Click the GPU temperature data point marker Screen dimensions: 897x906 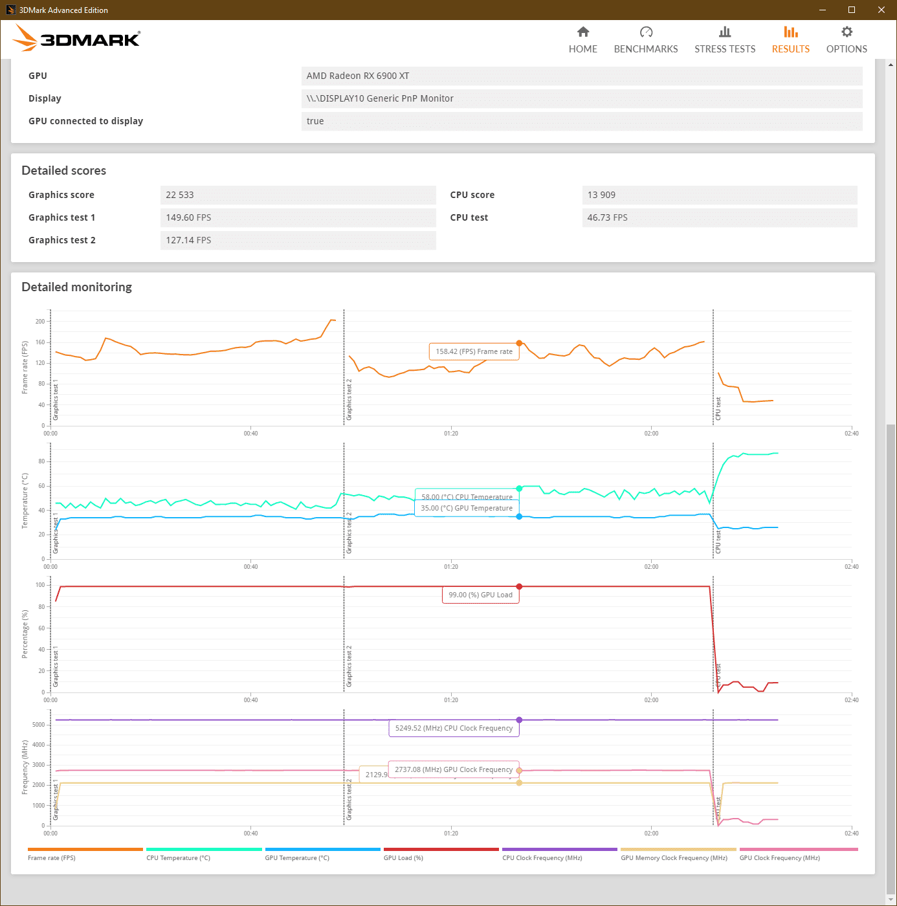click(x=519, y=516)
